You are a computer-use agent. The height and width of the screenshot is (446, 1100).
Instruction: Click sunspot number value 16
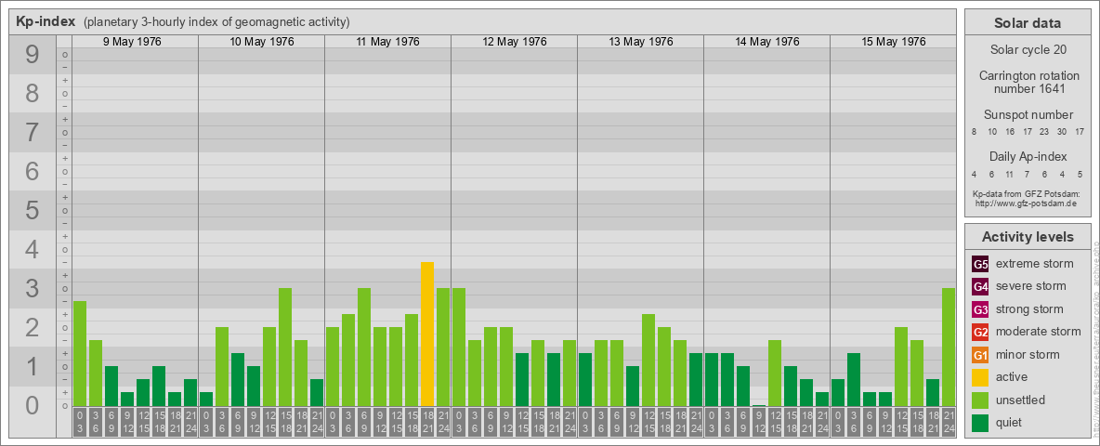coord(1010,133)
